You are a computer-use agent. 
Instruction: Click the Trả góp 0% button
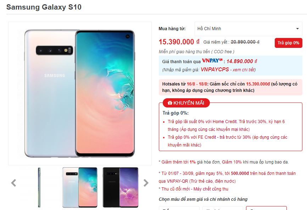click(x=289, y=43)
